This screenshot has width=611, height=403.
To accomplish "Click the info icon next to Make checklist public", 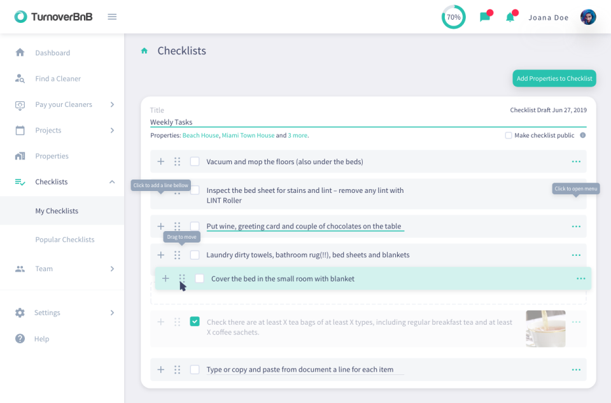I will tap(582, 135).
